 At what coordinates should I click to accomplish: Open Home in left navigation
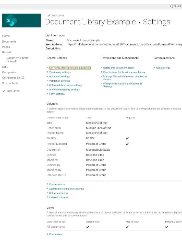coord(6,36)
